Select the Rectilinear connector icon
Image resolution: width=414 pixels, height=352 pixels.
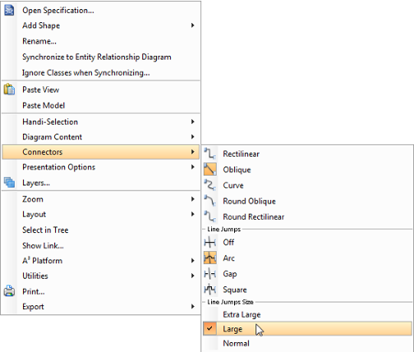click(x=210, y=153)
